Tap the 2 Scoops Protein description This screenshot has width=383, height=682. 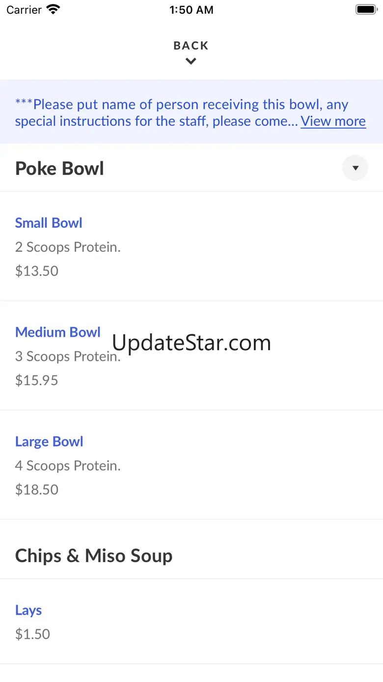coord(68,247)
